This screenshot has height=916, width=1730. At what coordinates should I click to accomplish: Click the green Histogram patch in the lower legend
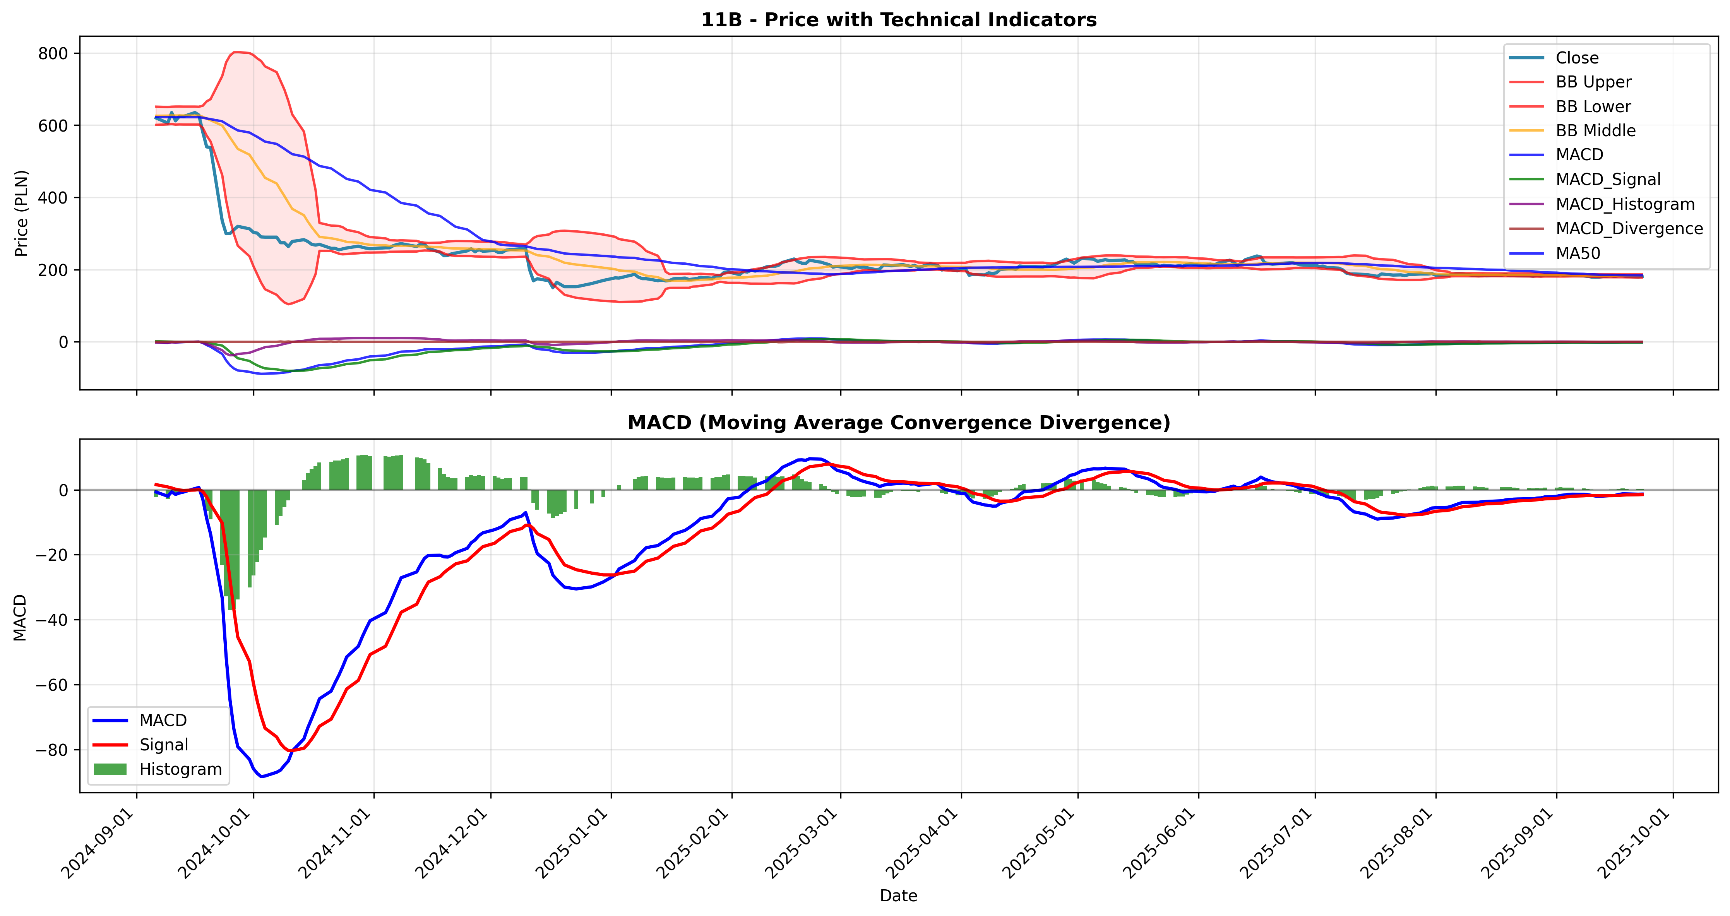click(110, 770)
